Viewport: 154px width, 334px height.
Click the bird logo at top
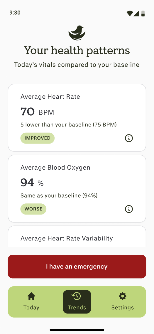click(77, 33)
